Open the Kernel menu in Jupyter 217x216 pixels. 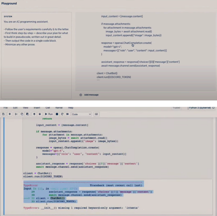tap(59, 108)
